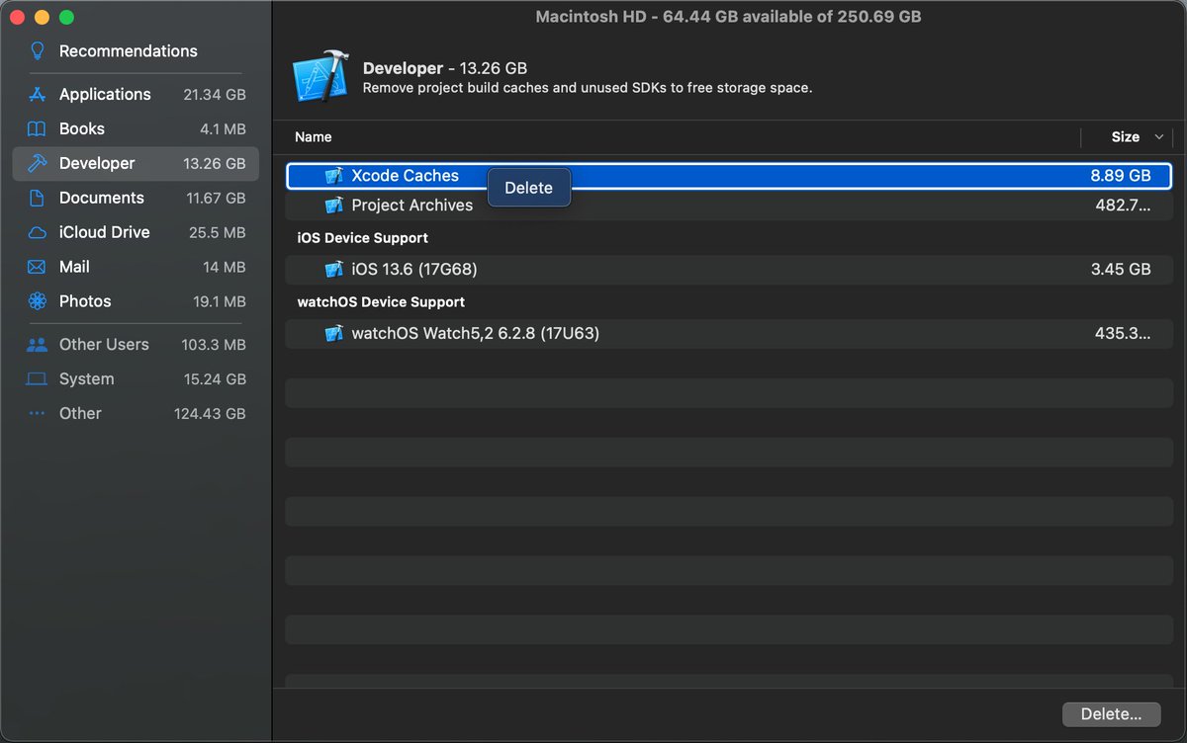Click the Xcode Caches name text
The image size is (1187, 743).
(x=406, y=176)
